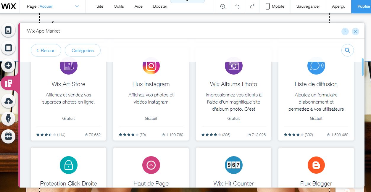Click the install count 79 652
The height and width of the screenshot is (192, 371).
click(93, 135)
